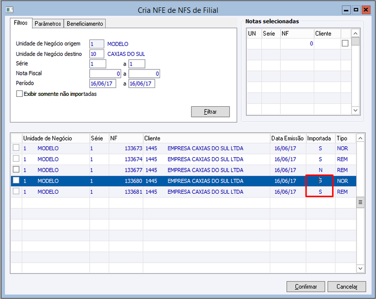
Task: Check the row for NF 133673
Action: pos(16,148)
